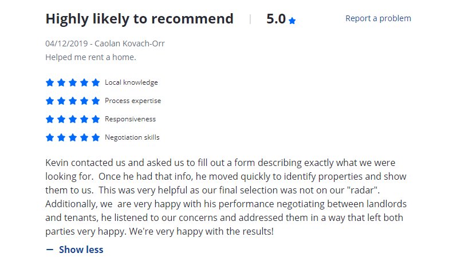Click the Report a problem link
The width and height of the screenshot is (476, 265).
click(x=378, y=18)
